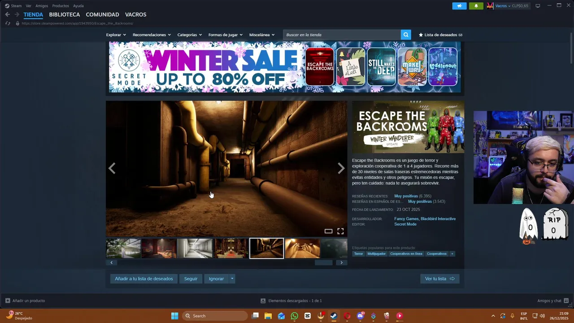The height and width of the screenshot is (323, 574).
Task: Click in the Buscar en la tienda field
Action: [x=342, y=35]
